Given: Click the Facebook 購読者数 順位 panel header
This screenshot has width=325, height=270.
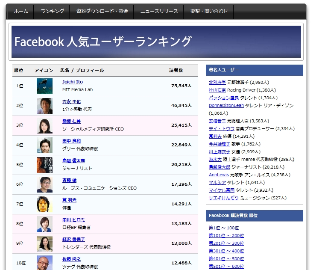Looking at the screenshot, I should (255, 216).
